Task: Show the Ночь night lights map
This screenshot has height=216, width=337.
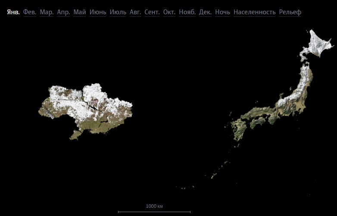Action: coord(222,12)
